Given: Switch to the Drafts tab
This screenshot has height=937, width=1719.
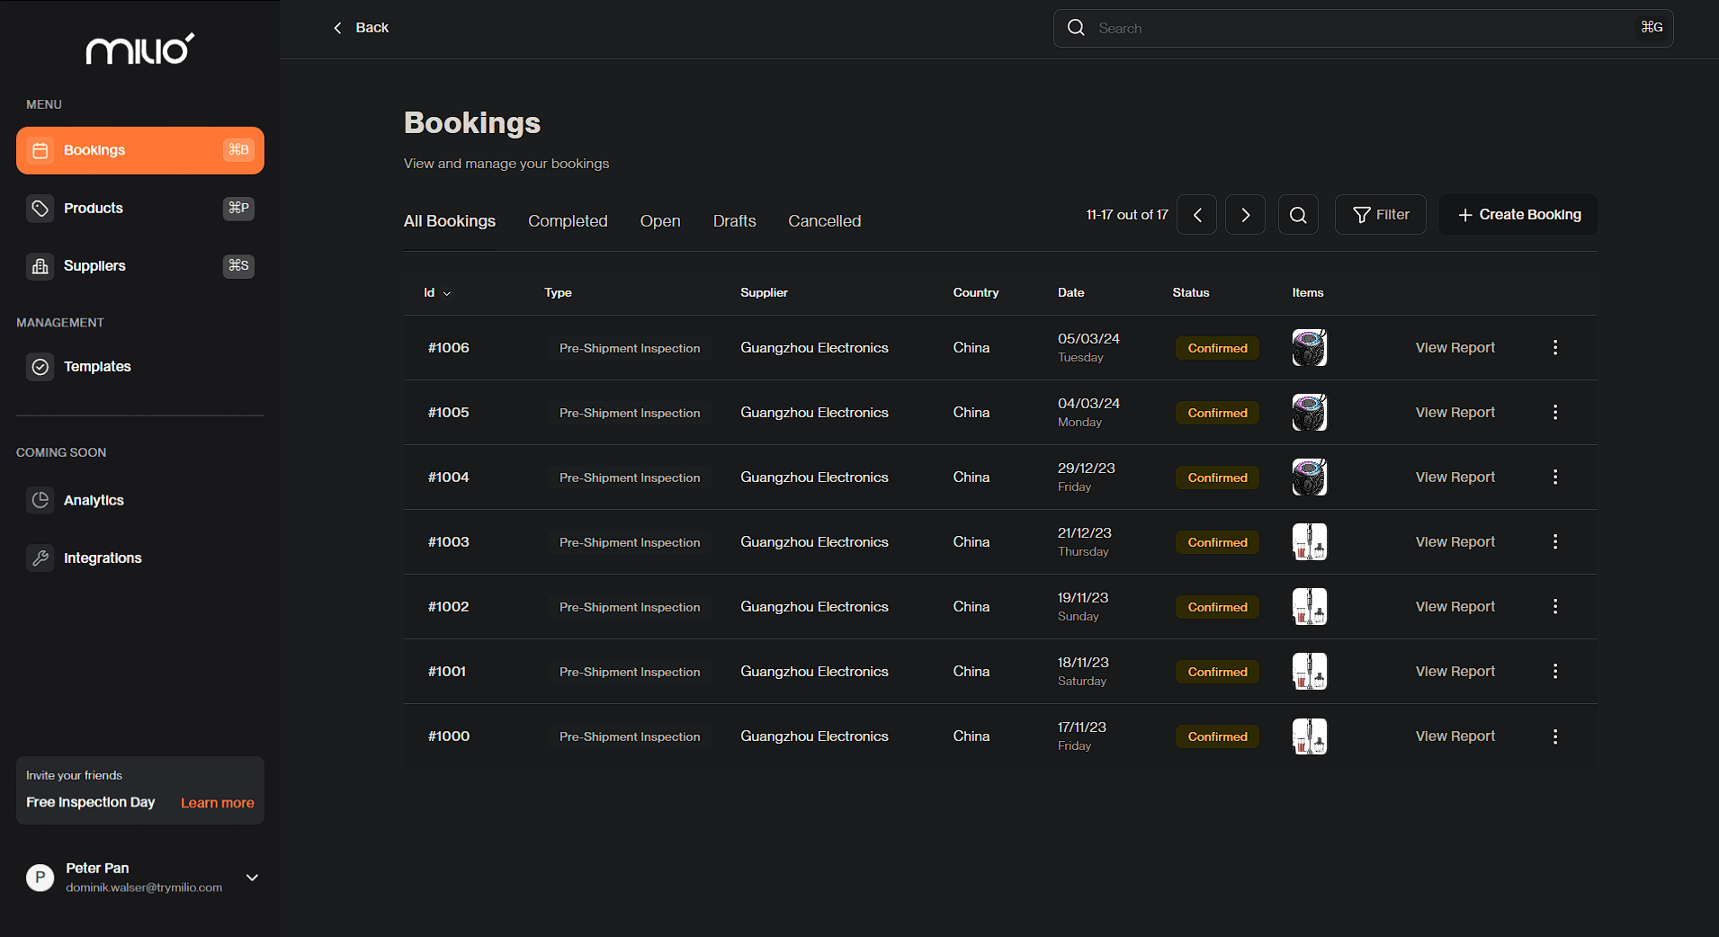Looking at the screenshot, I should coord(734,220).
